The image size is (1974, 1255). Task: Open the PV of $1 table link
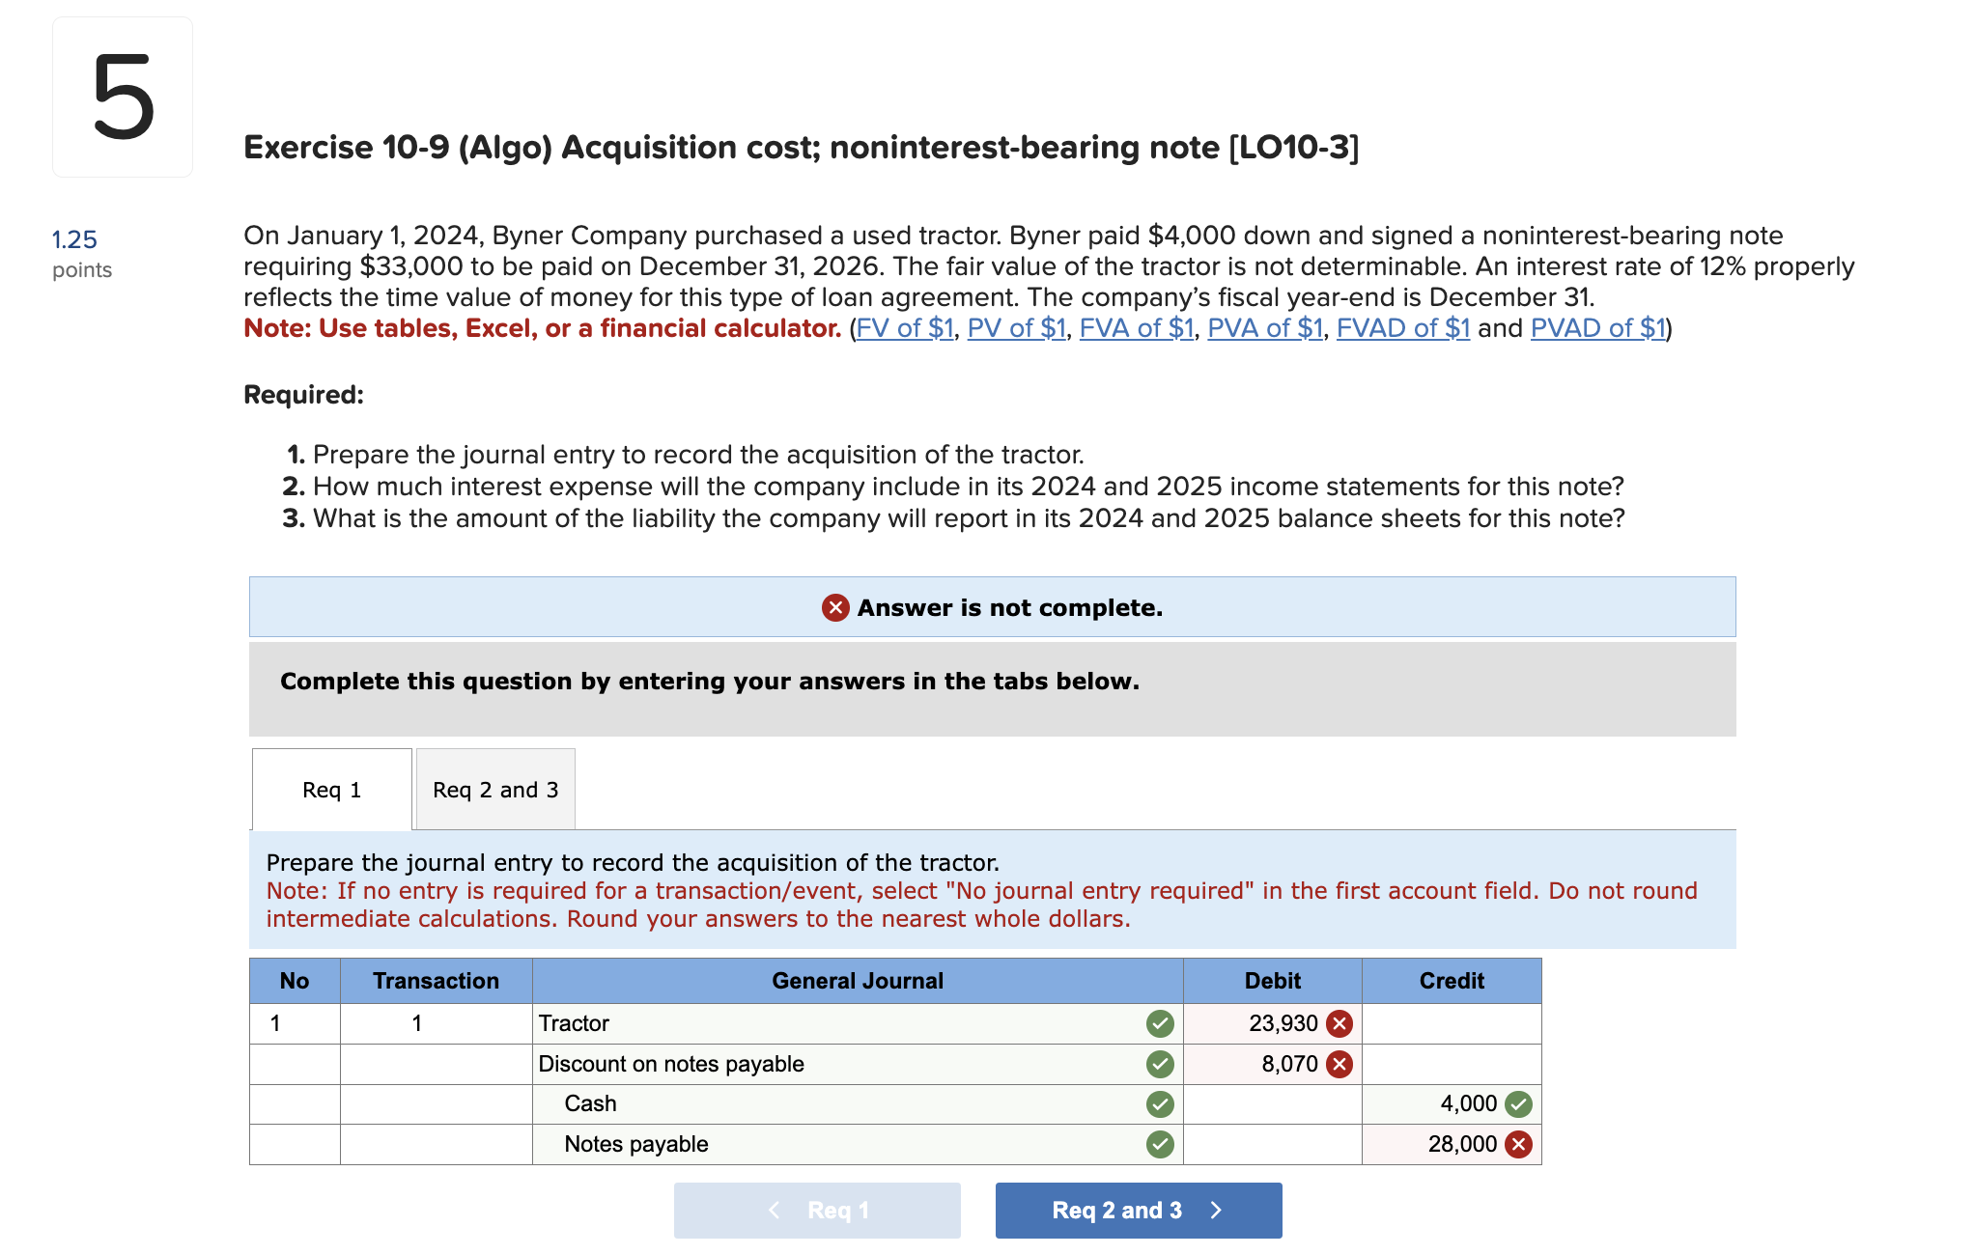pos(1015,328)
